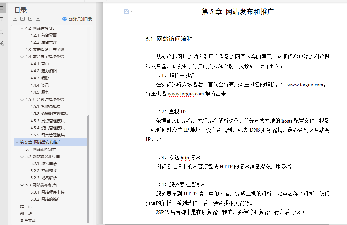Click the page thumbnail list icon in left sidebar
The height and width of the screenshot is (225, 347).
tap(2, 20)
